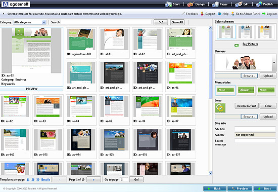
Task: Open the Design step
Action: pyautogui.click(x=196, y=4)
